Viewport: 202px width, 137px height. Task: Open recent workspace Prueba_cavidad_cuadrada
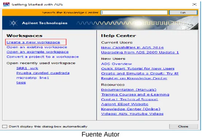coord(43,73)
